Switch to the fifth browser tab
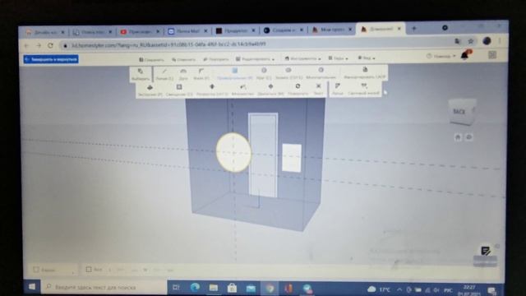This screenshot has height=296, width=526. pos(236,31)
